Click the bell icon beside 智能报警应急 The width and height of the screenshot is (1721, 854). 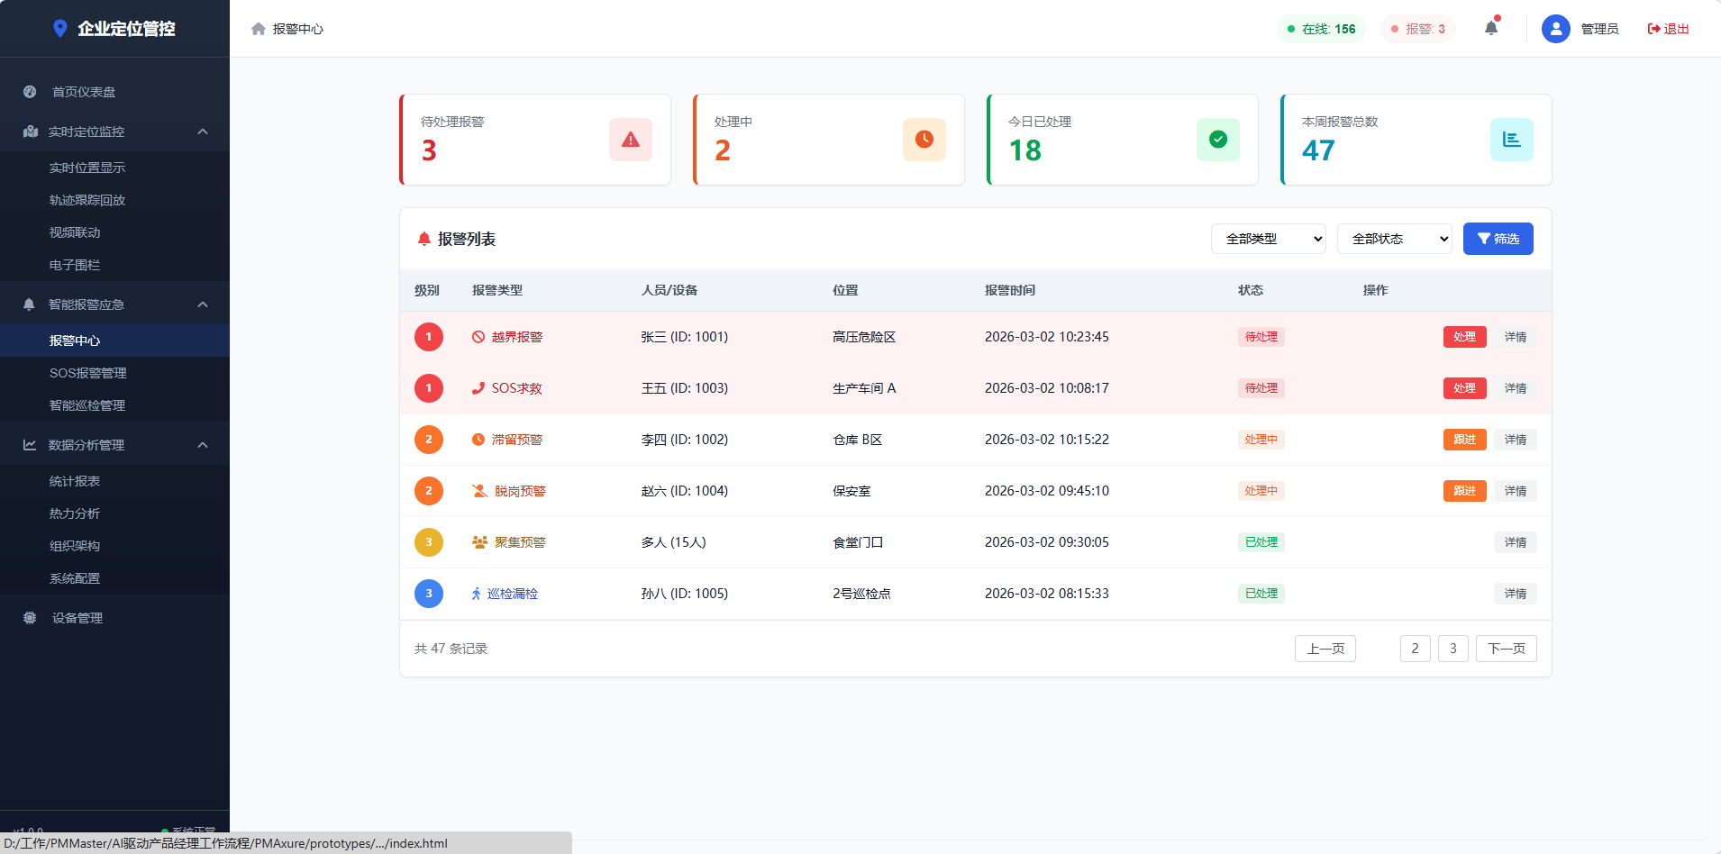tap(29, 304)
